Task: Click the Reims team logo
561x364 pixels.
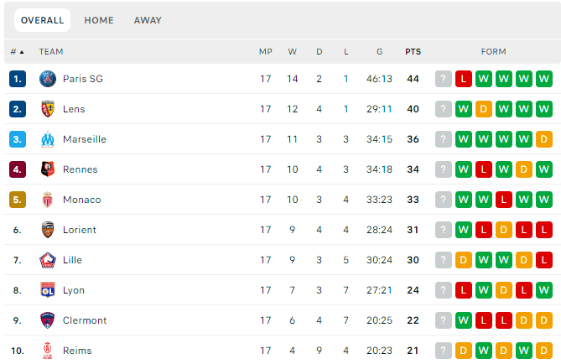Action: pos(47,351)
